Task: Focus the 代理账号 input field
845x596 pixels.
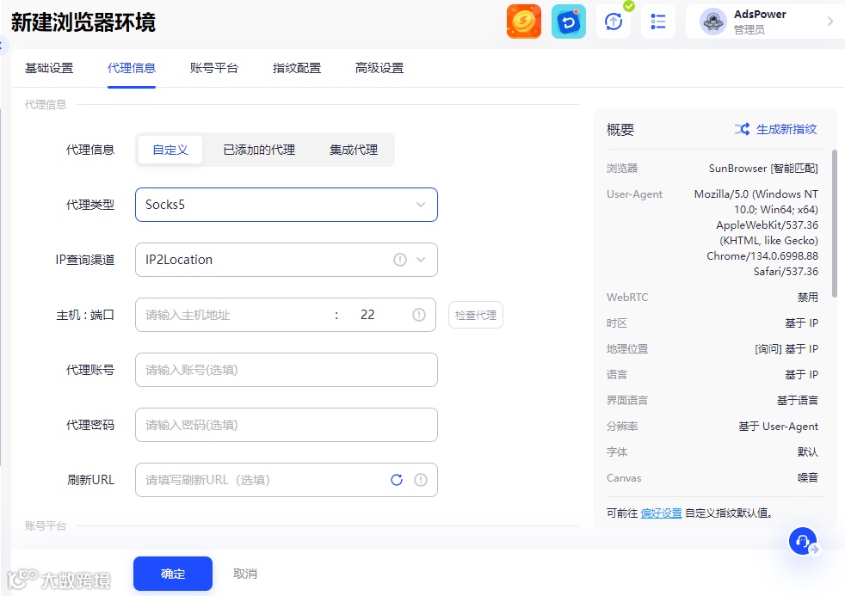Action: tap(287, 370)
